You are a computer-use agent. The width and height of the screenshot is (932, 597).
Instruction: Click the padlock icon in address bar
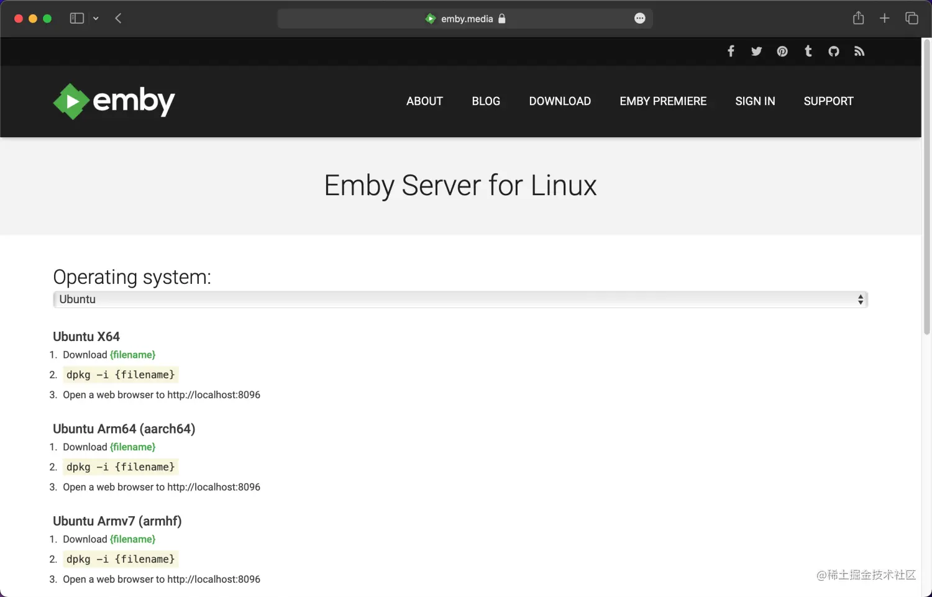point(502,19)
